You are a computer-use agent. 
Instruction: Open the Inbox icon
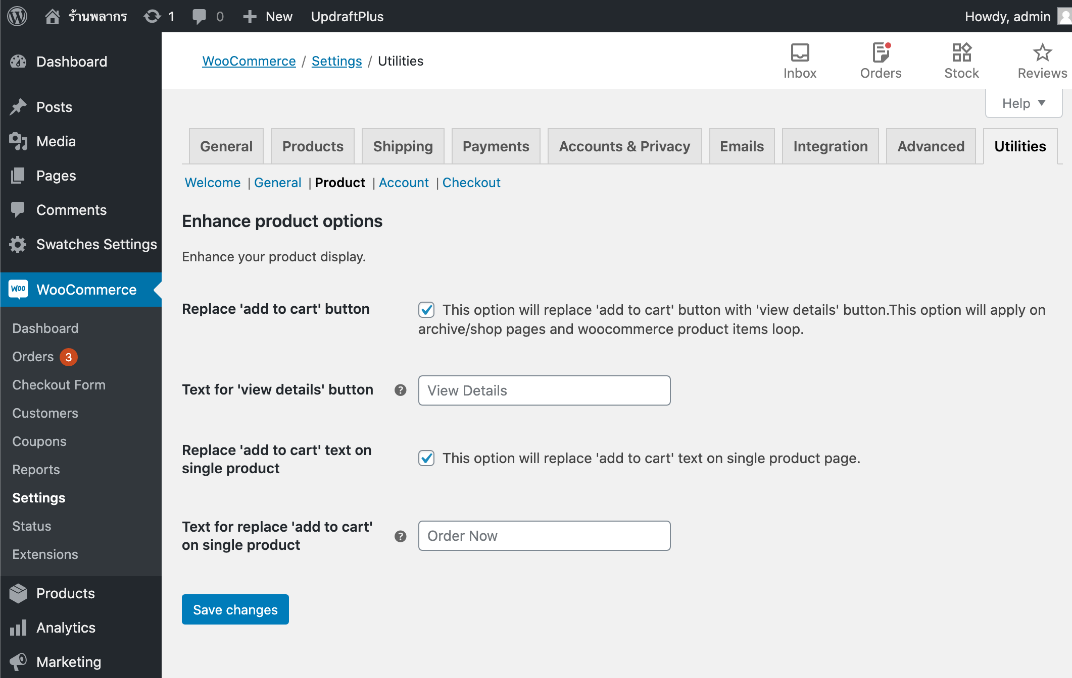click(x=800, y=52)
